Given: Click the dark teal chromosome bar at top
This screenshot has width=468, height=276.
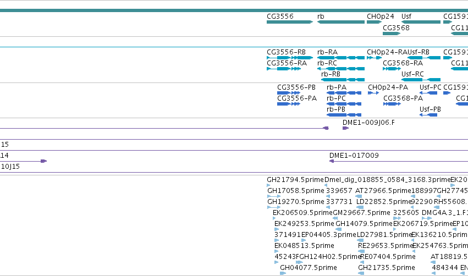Looking at the screenshot, I should (234, 10).
